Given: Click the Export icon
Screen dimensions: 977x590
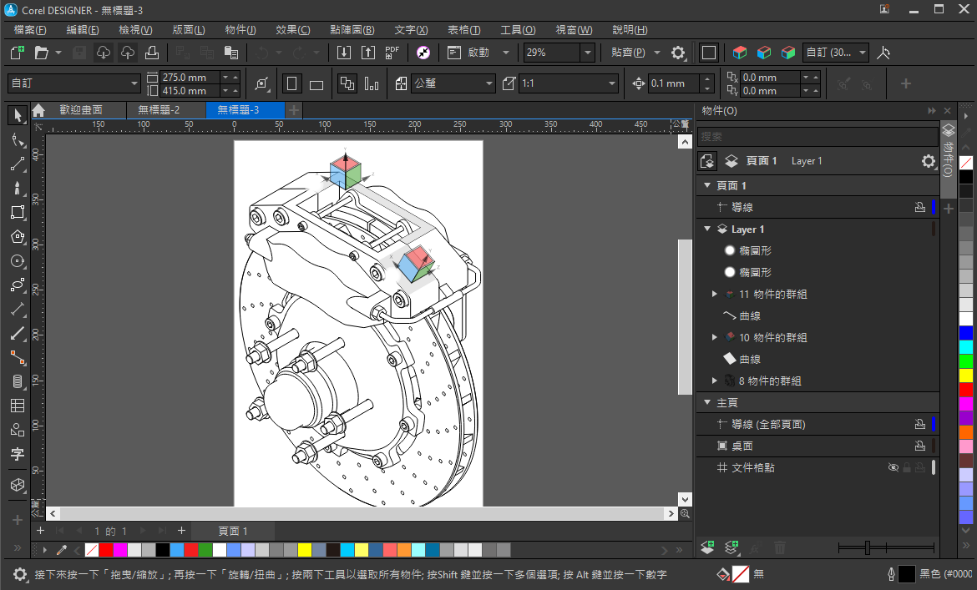Looking at the screenshot, I should [368, 53].
